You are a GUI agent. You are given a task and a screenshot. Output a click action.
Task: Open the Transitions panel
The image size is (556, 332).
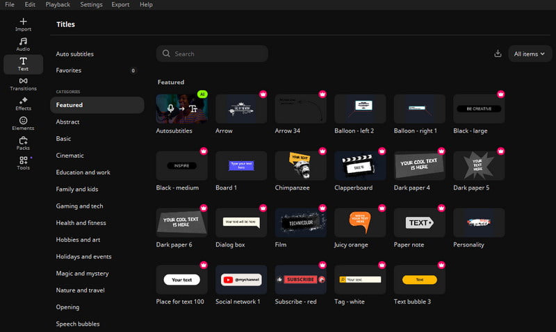(x=23, y=84)
